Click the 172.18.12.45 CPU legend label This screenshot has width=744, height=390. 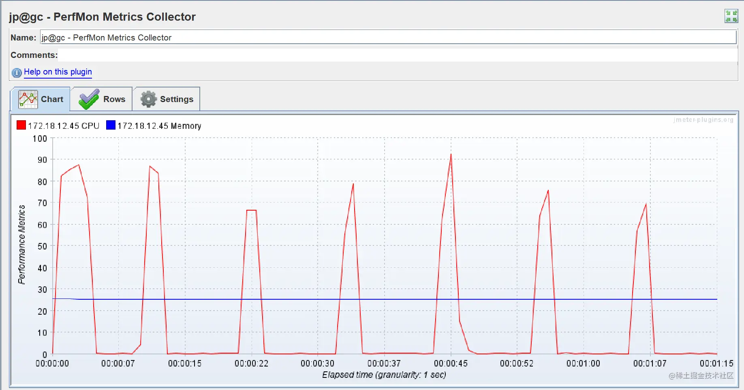click(64, 126)
